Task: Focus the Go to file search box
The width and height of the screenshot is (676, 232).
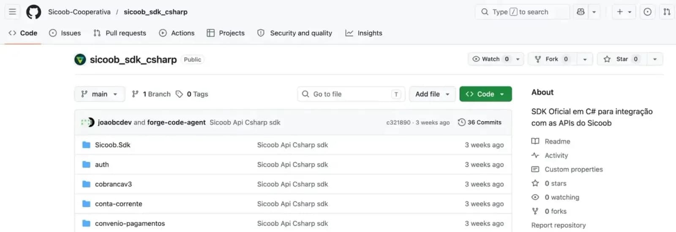Action: point(351,94)
